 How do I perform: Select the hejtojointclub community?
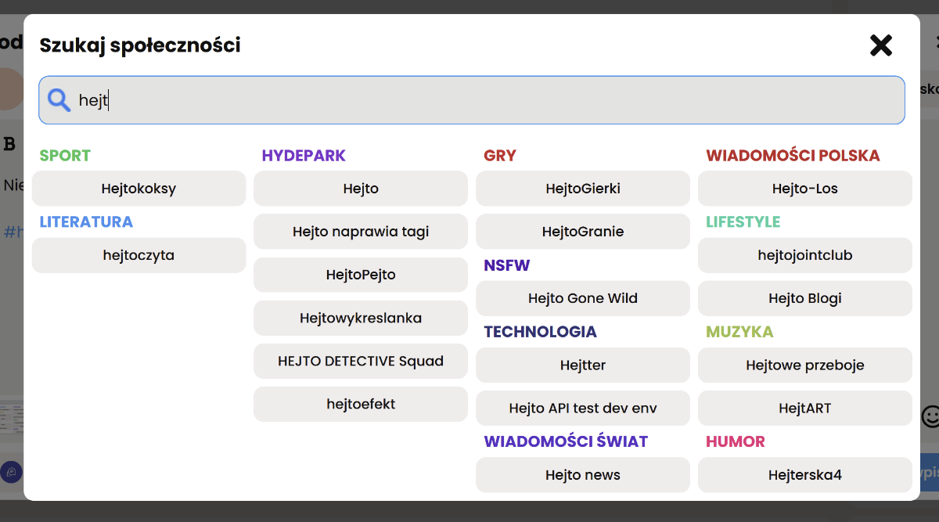pos(804,255)
